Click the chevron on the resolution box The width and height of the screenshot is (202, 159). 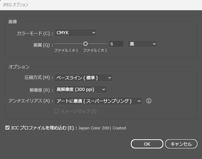coord(103,90)
